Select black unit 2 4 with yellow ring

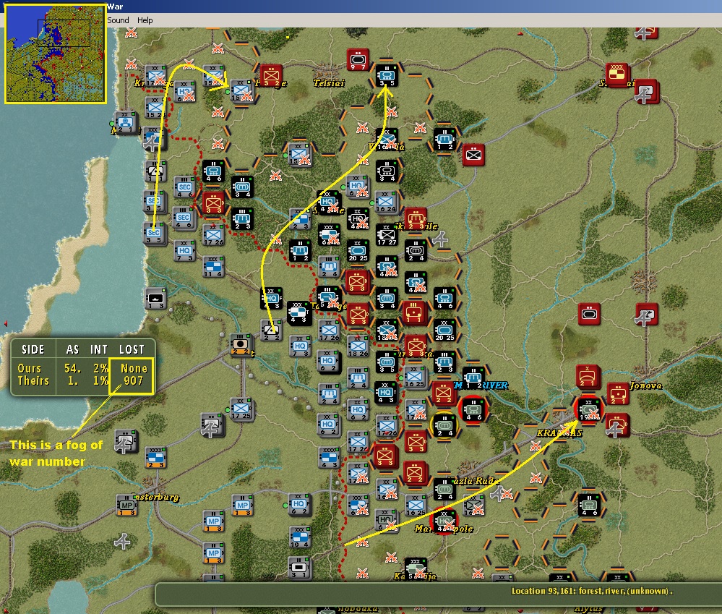click(444, 426)
